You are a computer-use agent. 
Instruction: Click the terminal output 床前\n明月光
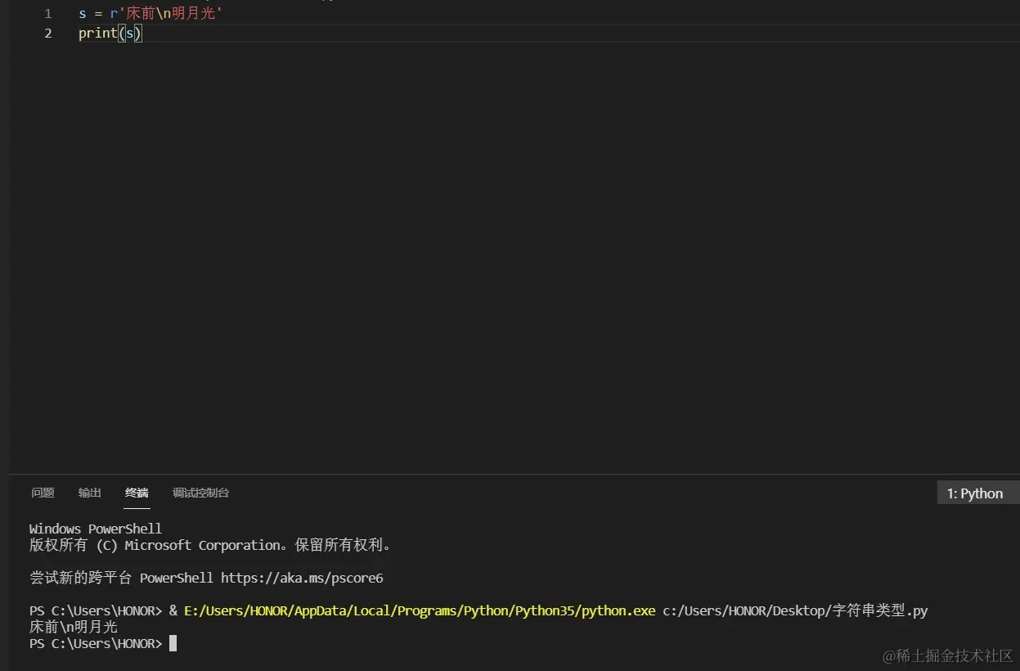74,627
